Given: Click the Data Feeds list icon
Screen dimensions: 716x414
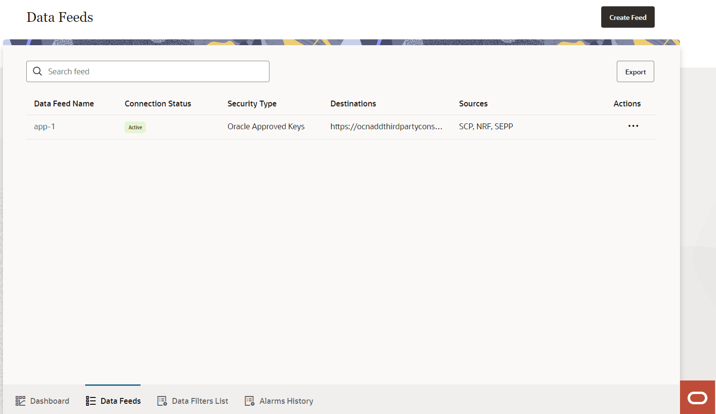Looking at the screenshot, I should 91,401.
